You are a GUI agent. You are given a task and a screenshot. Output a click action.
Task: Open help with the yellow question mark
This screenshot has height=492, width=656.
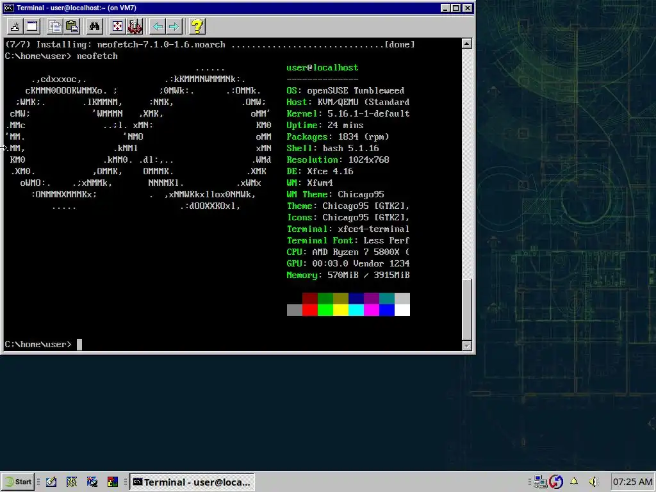coord(197,27)
